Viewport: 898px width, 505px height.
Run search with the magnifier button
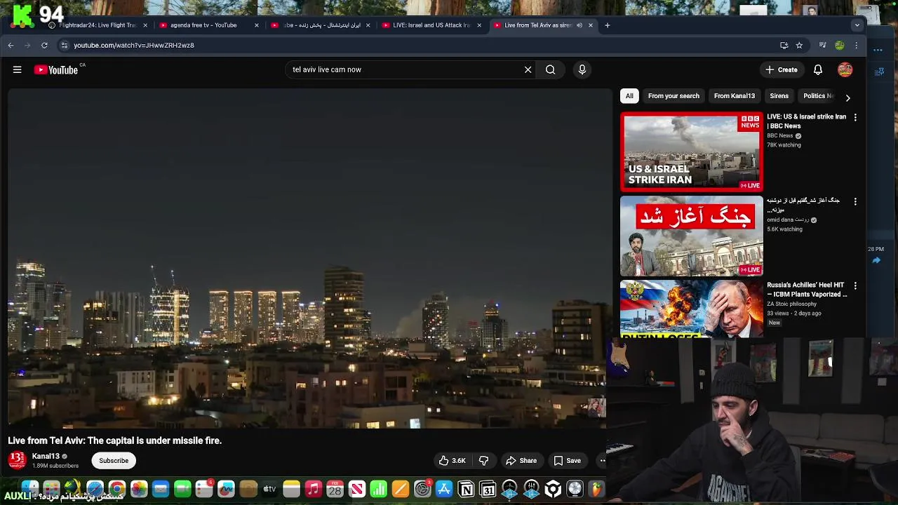[x=551, y=69]
